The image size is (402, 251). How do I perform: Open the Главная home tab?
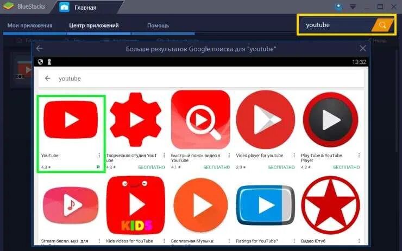point(85,8)
